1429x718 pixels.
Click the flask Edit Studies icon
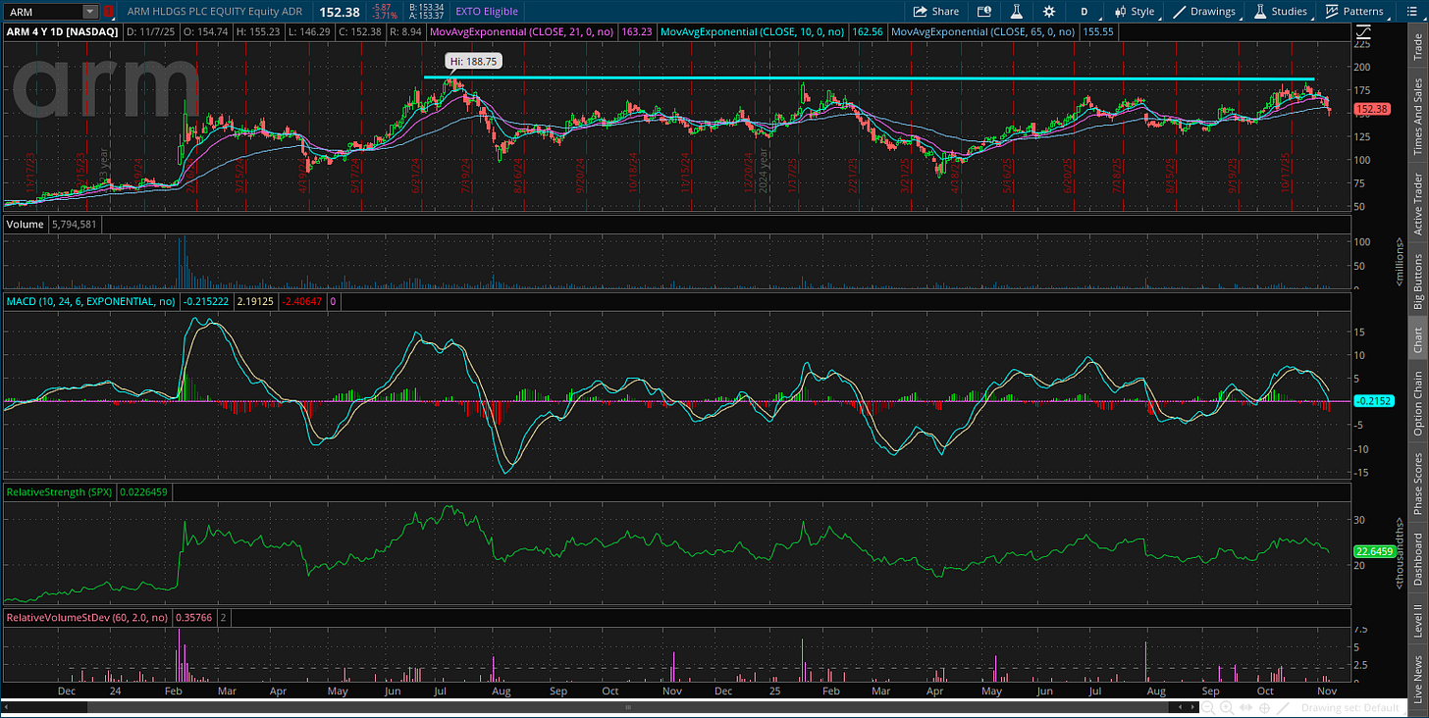click(x=1017, y=12)
